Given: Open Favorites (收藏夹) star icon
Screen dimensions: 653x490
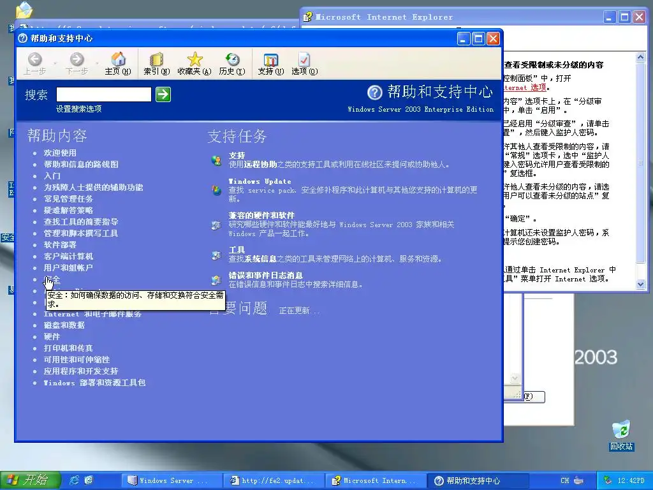Looking at the screenshot, I should click(x=194, y=59).
